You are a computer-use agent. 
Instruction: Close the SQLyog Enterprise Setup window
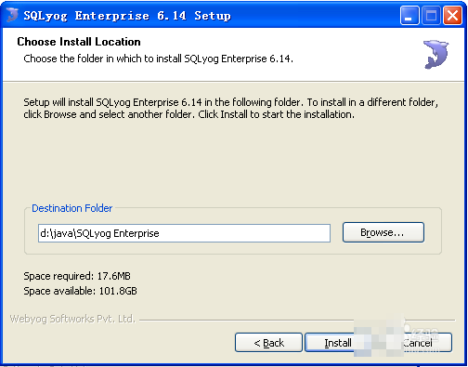point(452,16)
